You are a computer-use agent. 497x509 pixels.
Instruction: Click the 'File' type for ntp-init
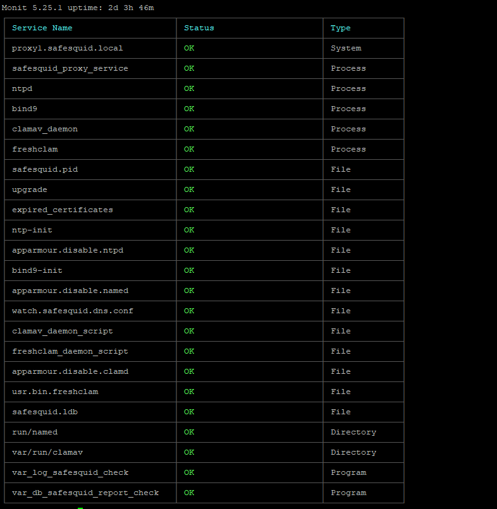coord(341,230)
